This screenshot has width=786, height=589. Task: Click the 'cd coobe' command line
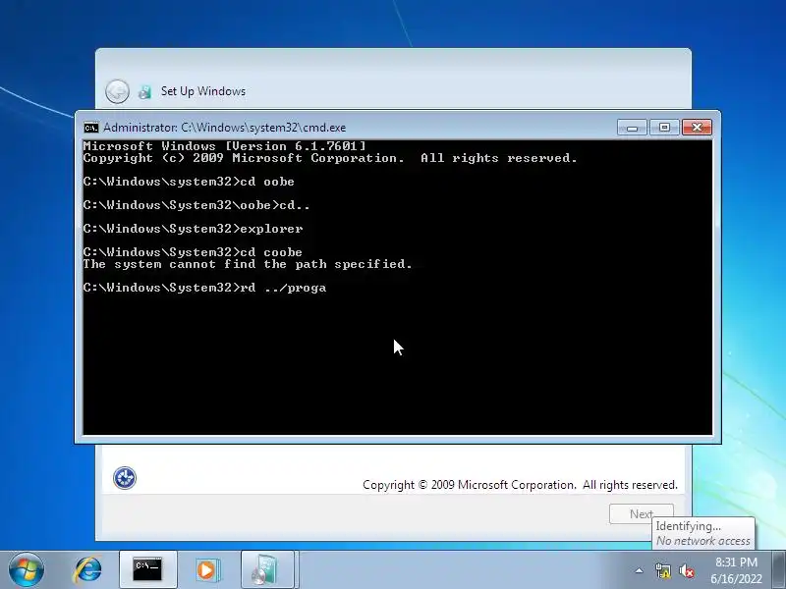pos(193,252)
